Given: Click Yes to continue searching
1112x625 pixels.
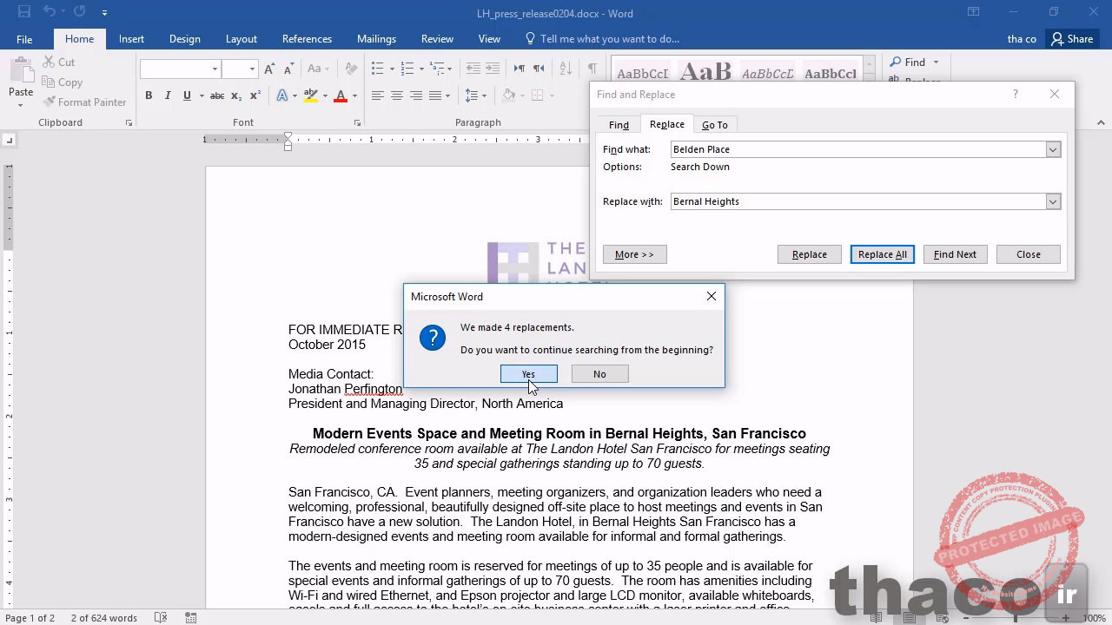Looking at the screenshot, I should click(x=528, y=374).
